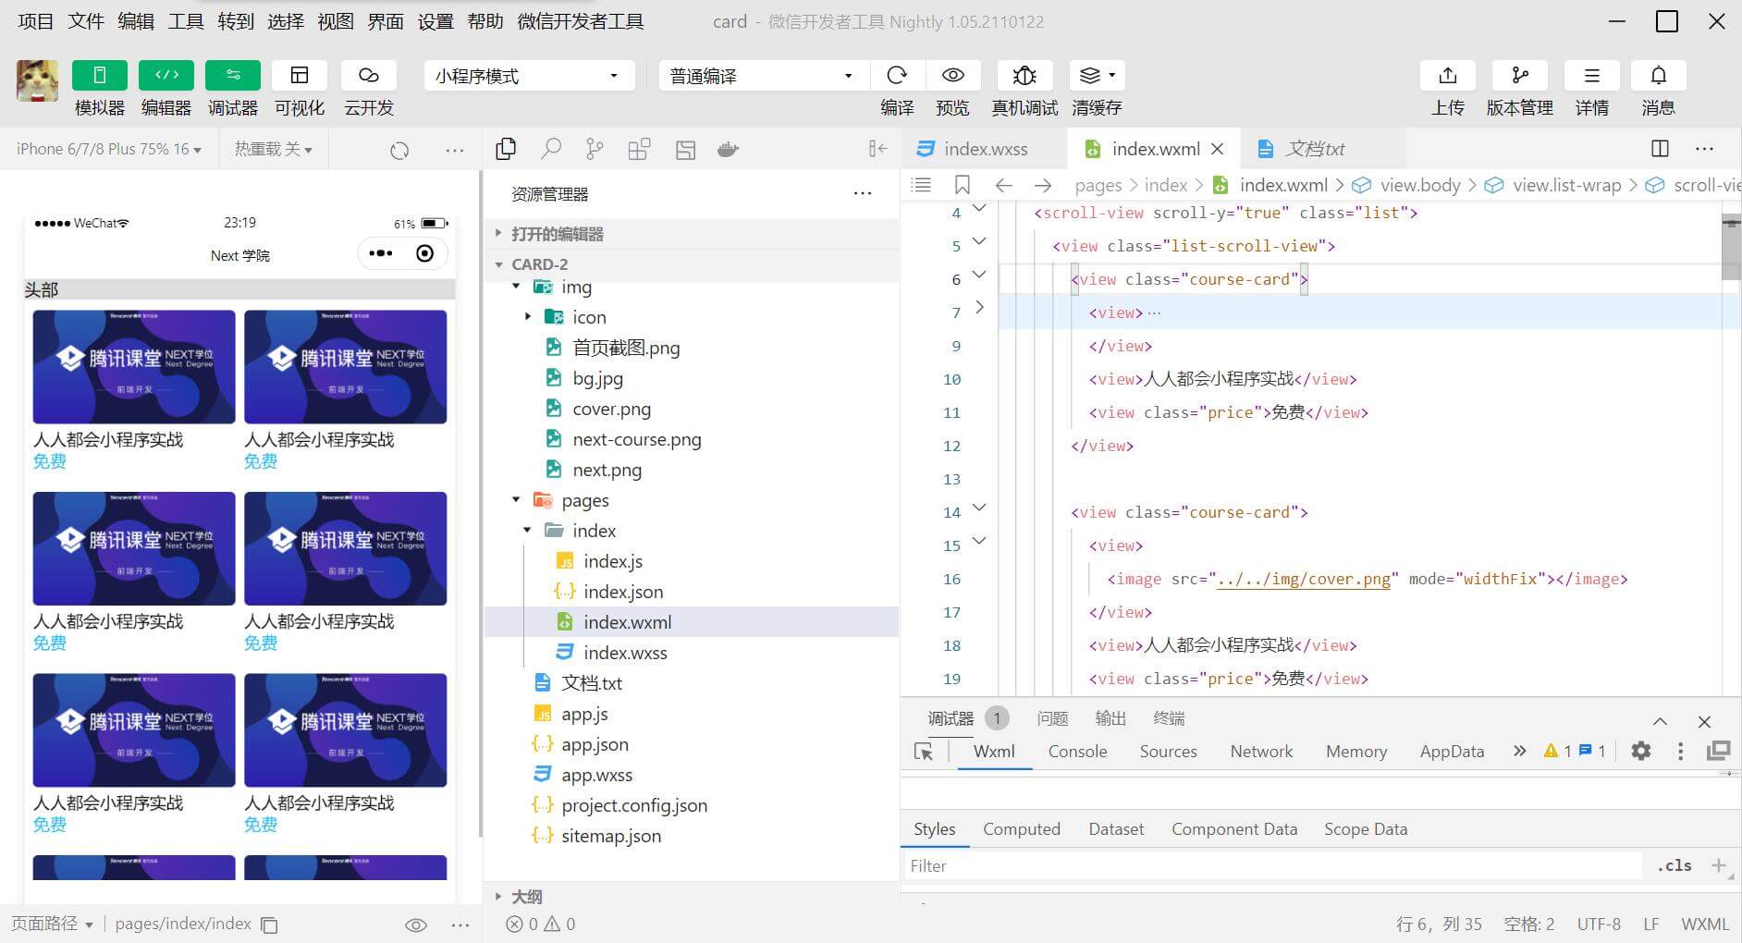Viewport: 1742px width, 943px height.
Task: Open devtools settings gear
Action: coord(1641,751)
